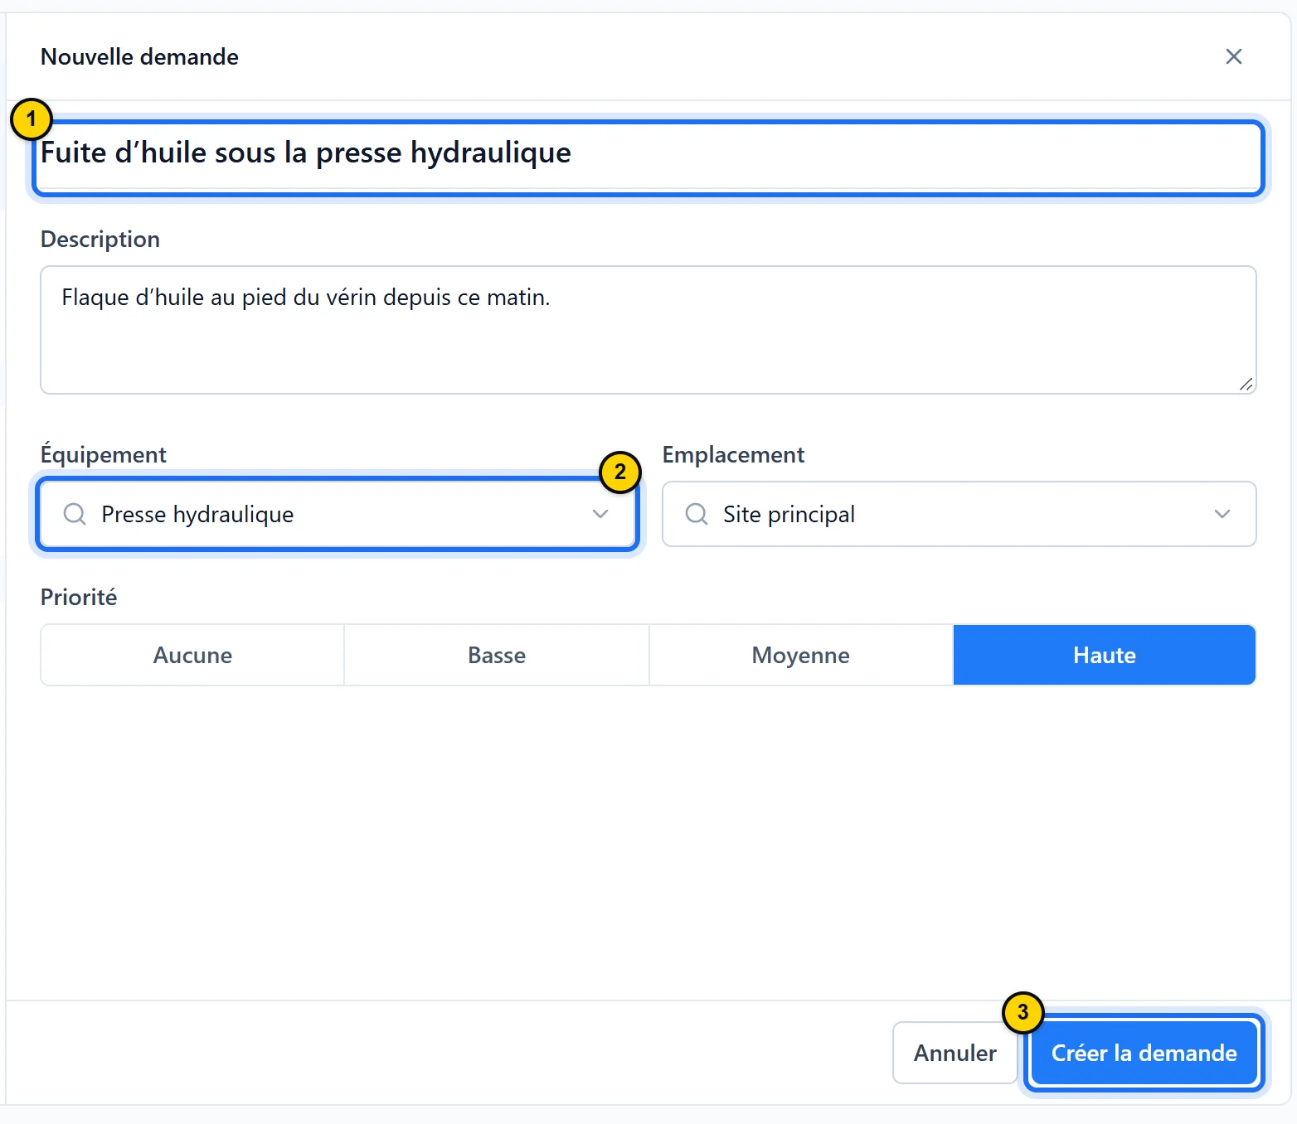Select the Haute priority option

(x=1105, y=655)
